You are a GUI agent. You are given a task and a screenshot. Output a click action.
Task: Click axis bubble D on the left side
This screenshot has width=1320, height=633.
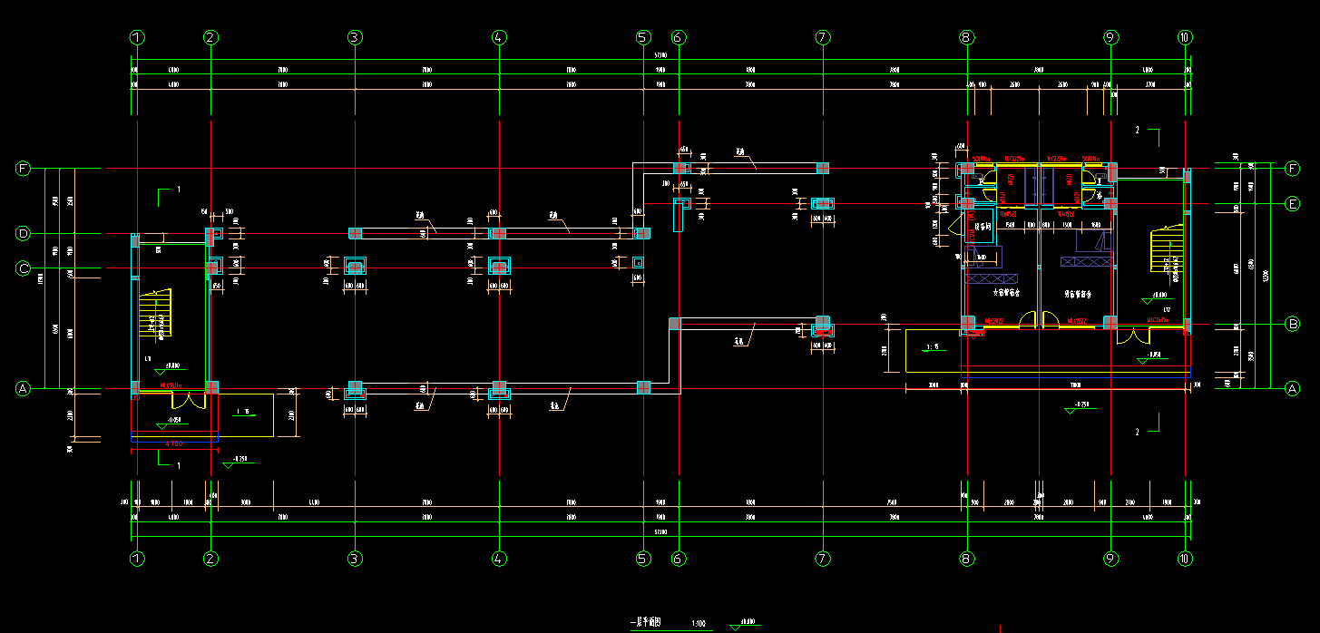click(x=24, y=234)
